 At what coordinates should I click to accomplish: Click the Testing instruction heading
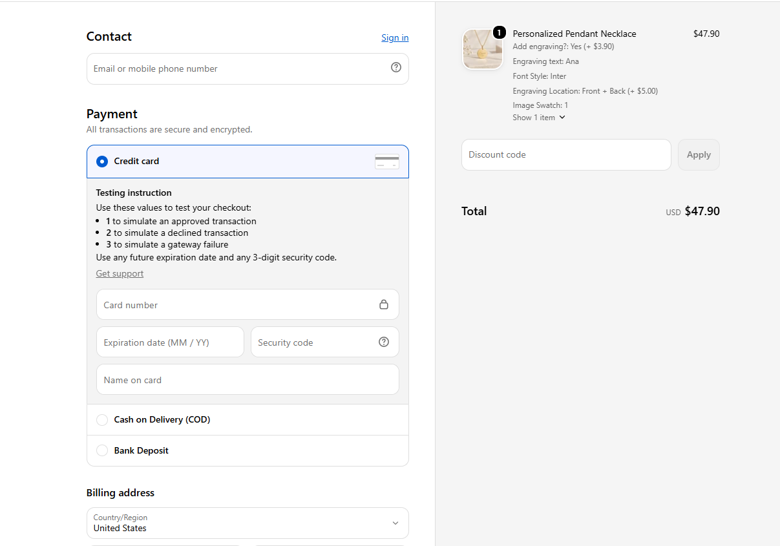click(x=134, y=193)
